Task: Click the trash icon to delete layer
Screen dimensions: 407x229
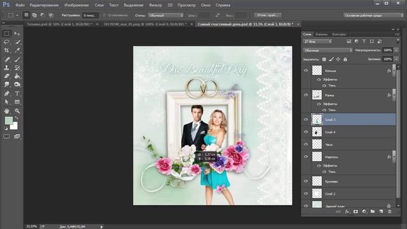Action: tap(390, 212)
